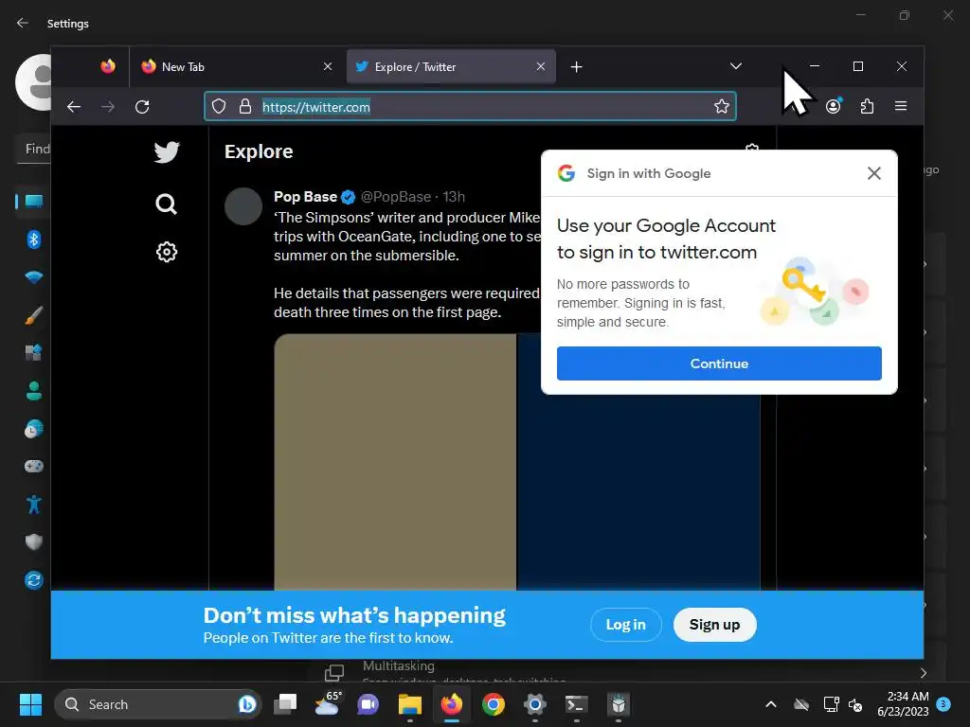Open Windows Update in Settings sidebar

pos(33,580)
